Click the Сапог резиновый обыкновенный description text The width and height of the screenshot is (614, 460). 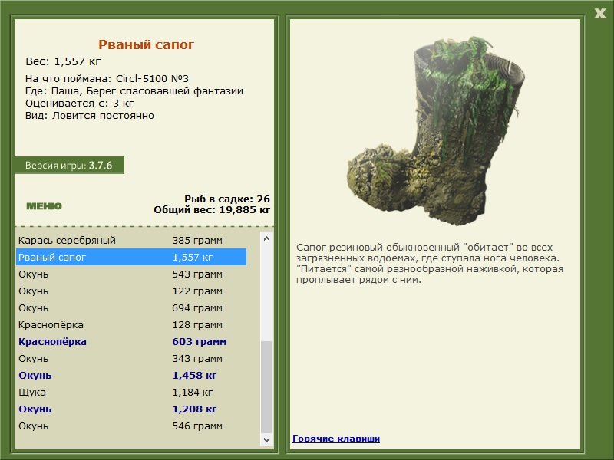430,263
